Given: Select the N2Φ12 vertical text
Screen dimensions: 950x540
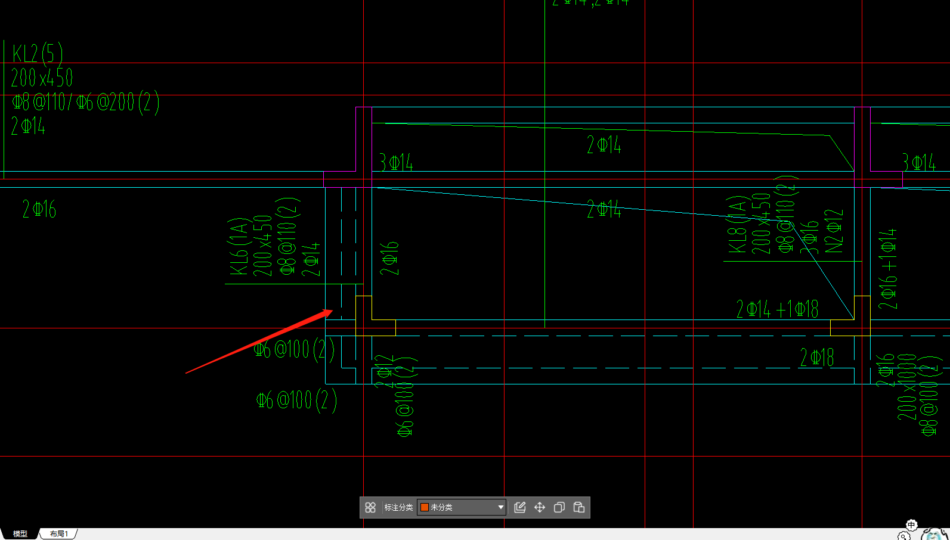Looking at the screenshot, I should [x=834, y=231].
